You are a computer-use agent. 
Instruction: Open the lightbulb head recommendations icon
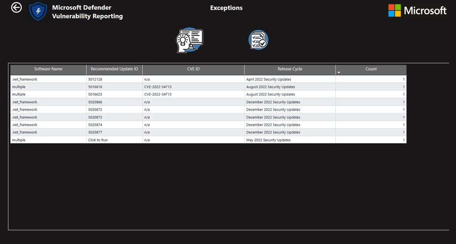tap(189, 40)
